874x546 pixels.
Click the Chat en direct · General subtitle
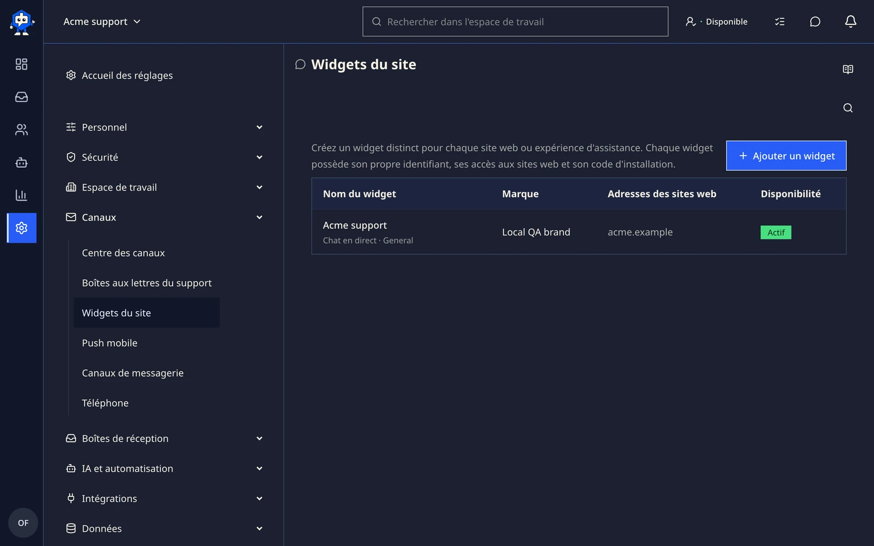(368, 241)
